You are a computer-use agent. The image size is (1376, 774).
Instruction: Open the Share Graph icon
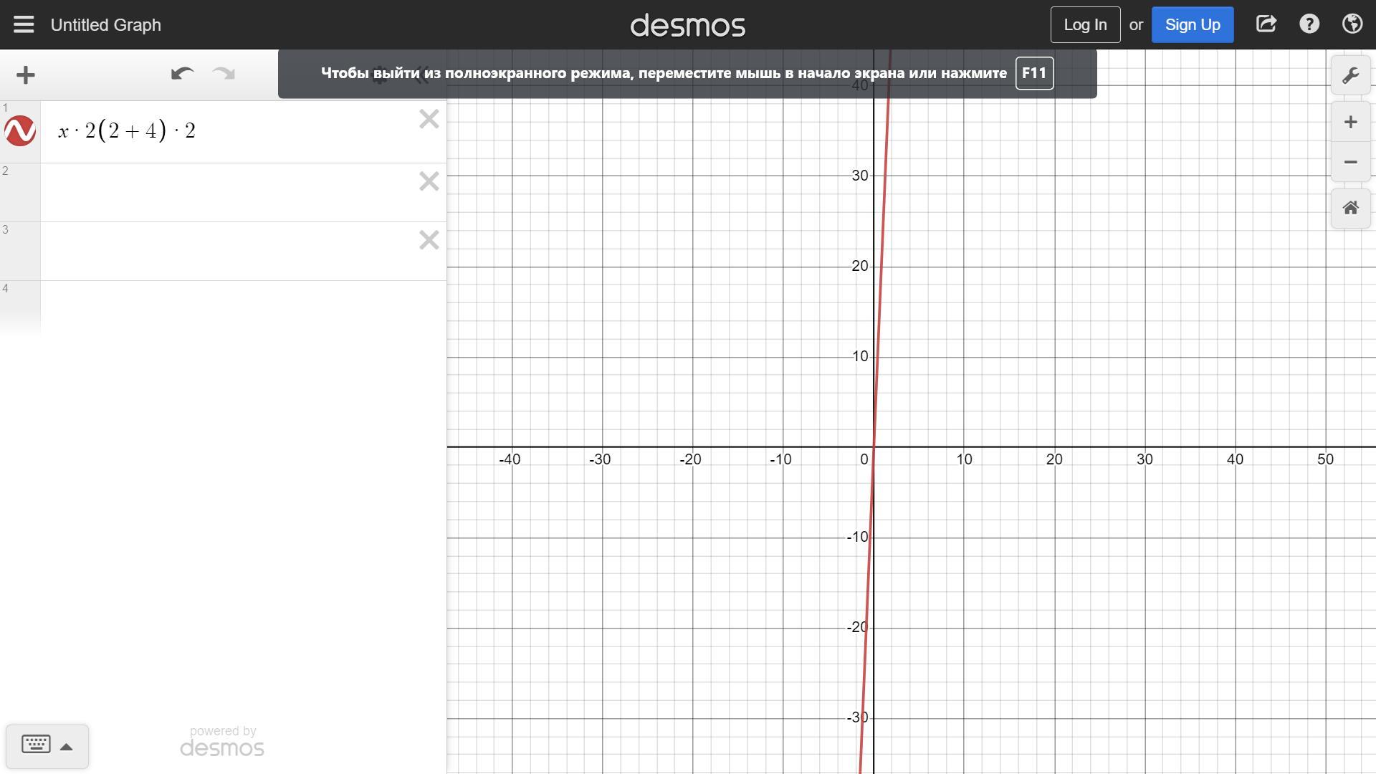pyautogui.click(x=1266, y=24)
